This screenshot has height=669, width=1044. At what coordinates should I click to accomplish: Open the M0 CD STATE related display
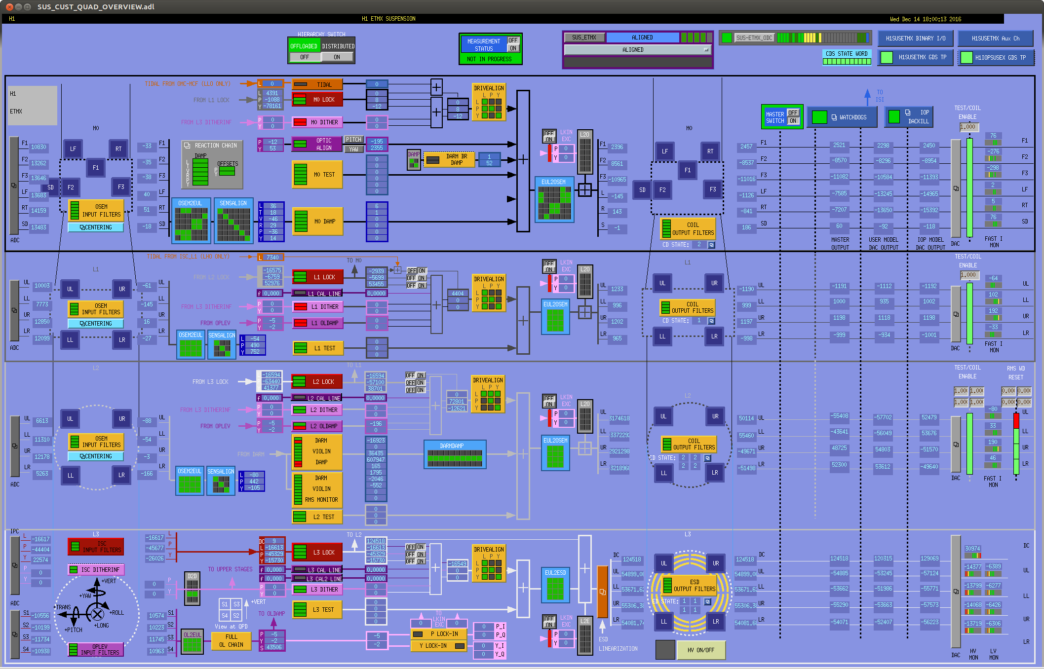[712, 245]
